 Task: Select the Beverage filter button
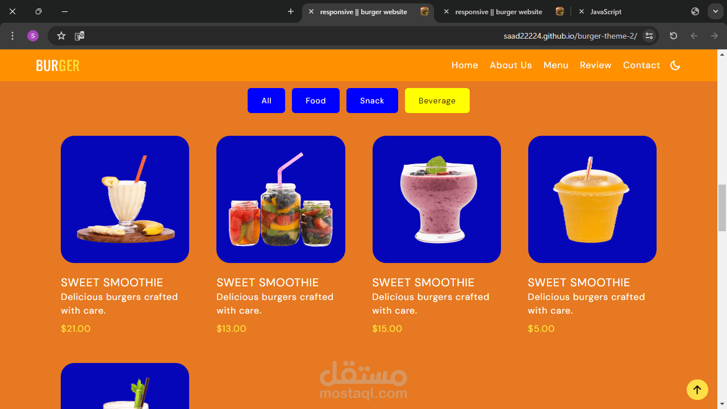(x=437, y=101)
